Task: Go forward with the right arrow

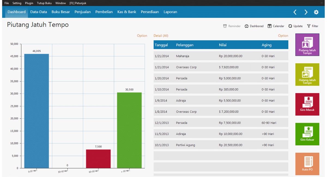Action: (306, 12)
